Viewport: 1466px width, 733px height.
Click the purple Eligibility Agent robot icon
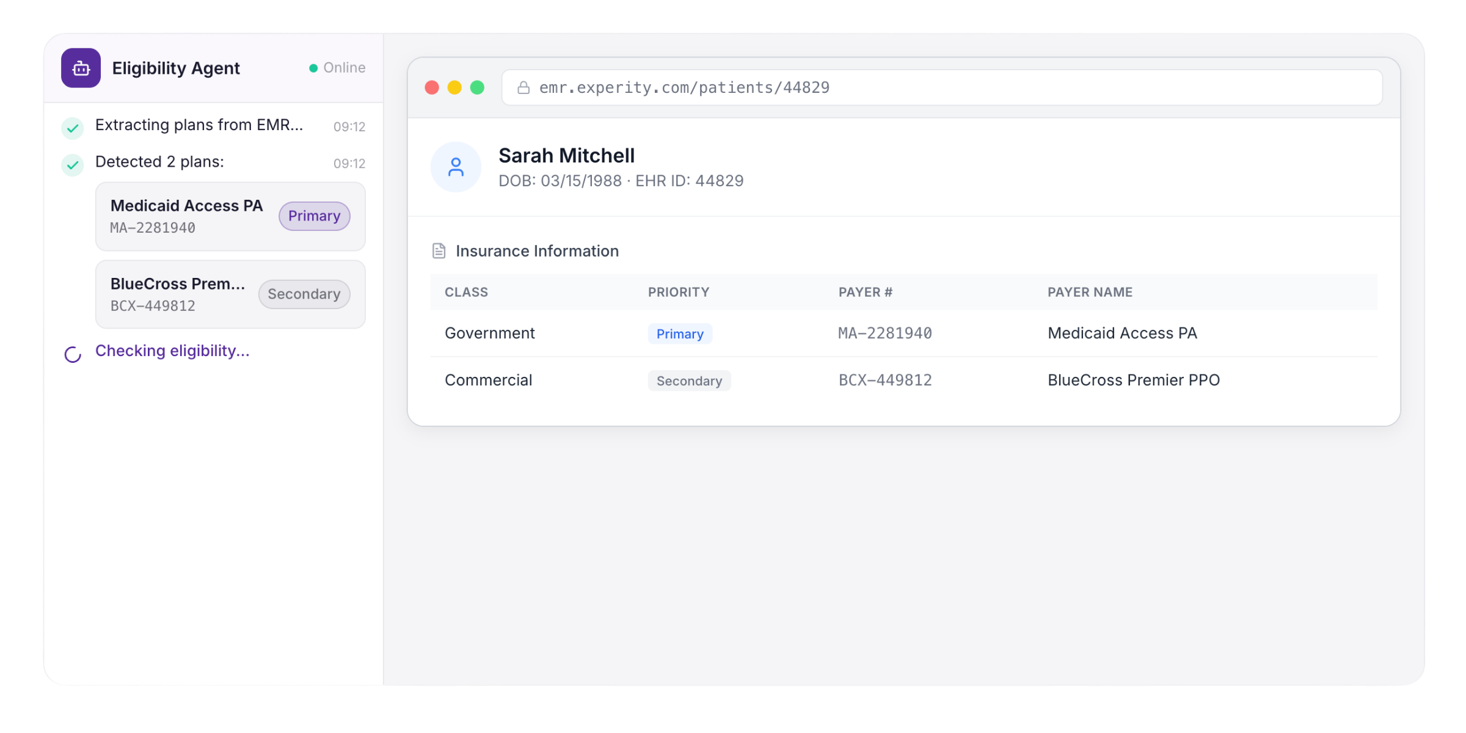pos(81,68)
